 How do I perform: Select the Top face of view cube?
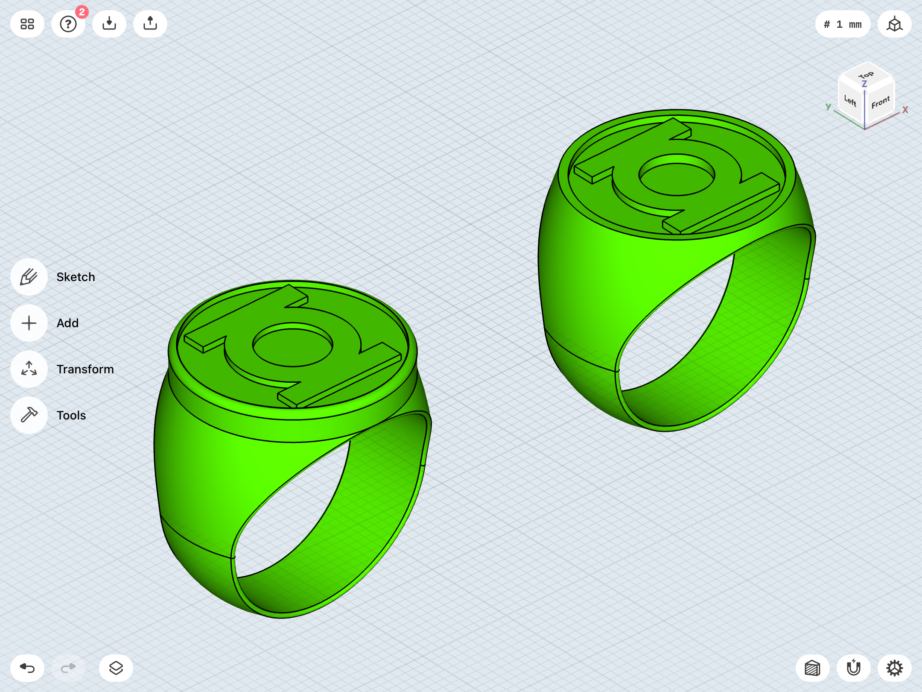point(866,76)
